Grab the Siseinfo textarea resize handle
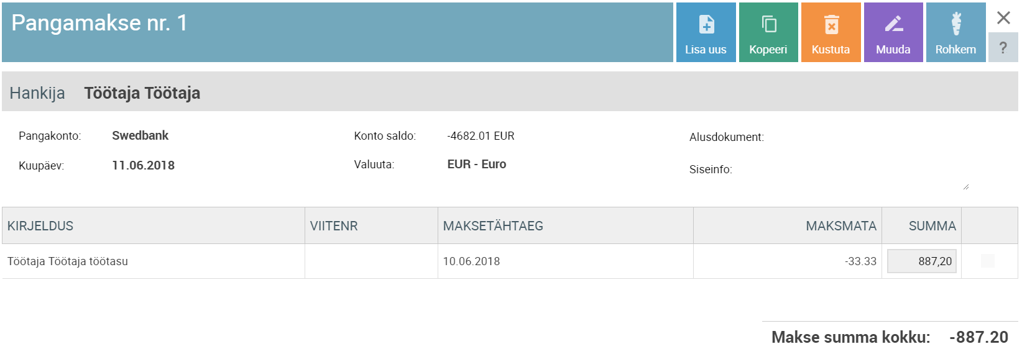Screen dimensions: 1022x362 pyautogui.click(x=965, y=186)
